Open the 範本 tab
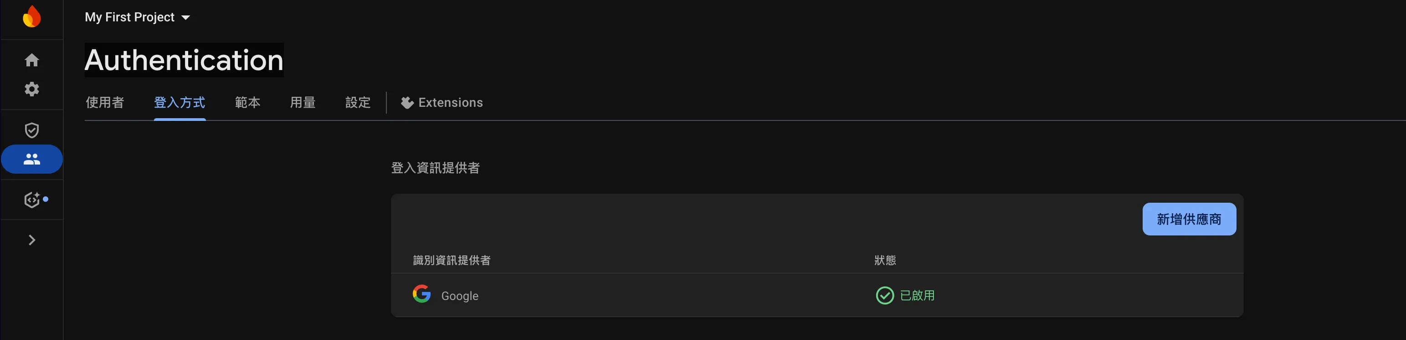The width and height of the screenshot is (1406, 340). tap(247, 102)
